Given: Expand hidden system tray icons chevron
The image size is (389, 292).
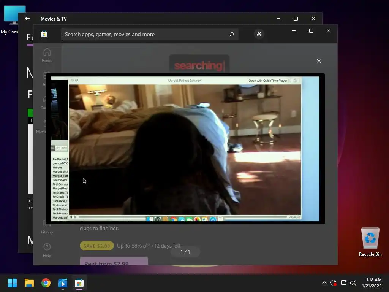Looking at the screenshot, I should [x=324, y=283].
